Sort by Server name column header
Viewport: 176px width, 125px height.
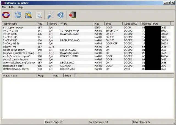point(19,24)
